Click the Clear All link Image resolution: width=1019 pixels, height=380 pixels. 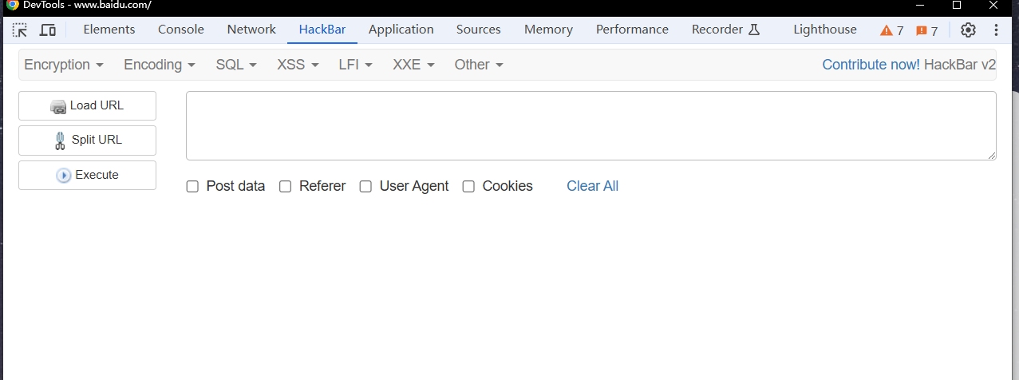592,186
